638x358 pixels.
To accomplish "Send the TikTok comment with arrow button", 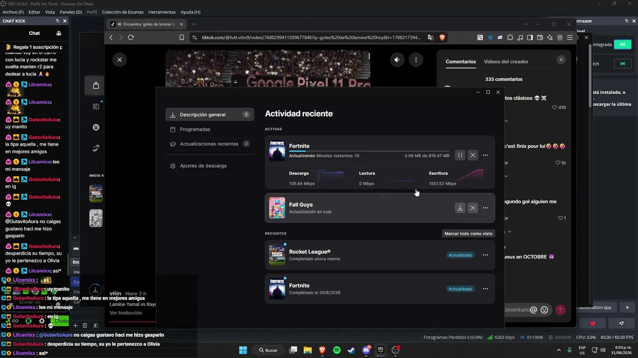I will pyautogui.click(x=561, y=310).
